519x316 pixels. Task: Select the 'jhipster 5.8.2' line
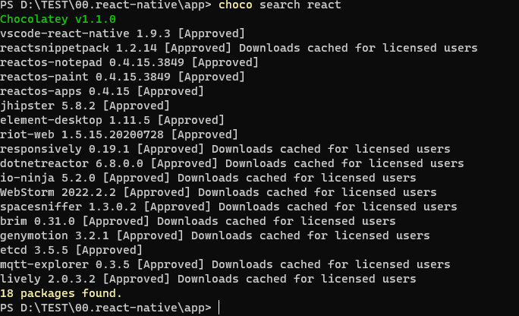[x=85, y=106]
